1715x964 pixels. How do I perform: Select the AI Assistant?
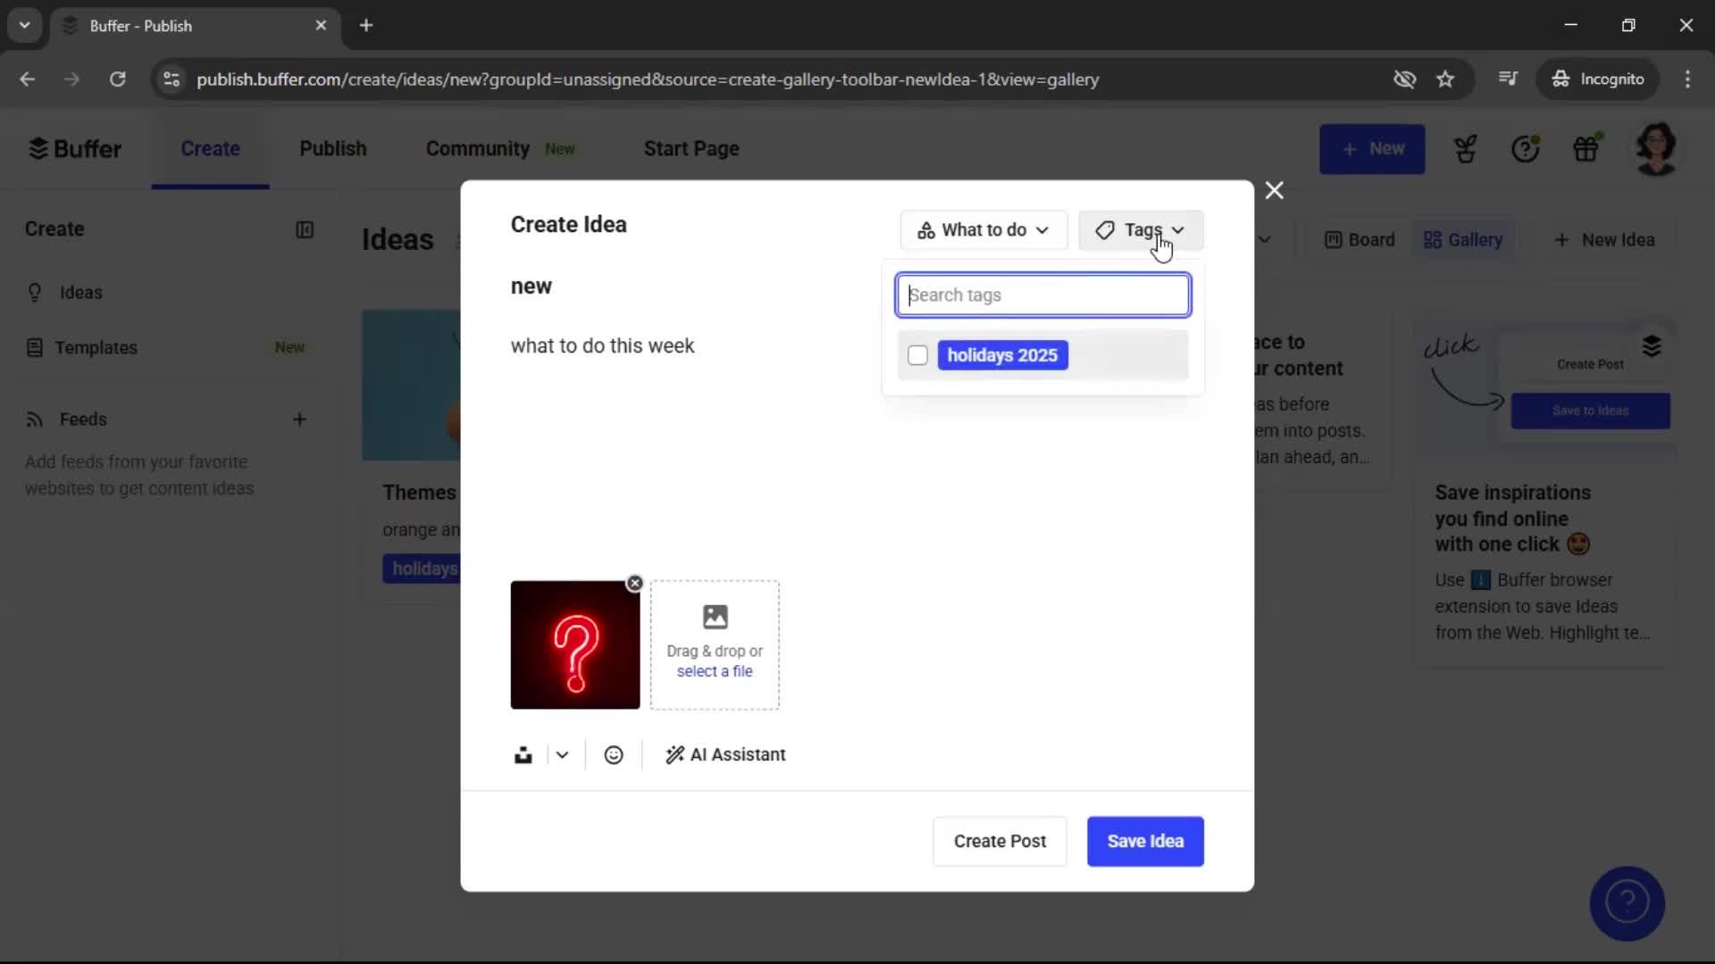pyautogui.click(x=725, y=754)
